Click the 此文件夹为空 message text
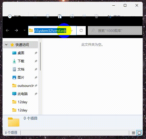The image size is (146, 139). tap(92, 45)
